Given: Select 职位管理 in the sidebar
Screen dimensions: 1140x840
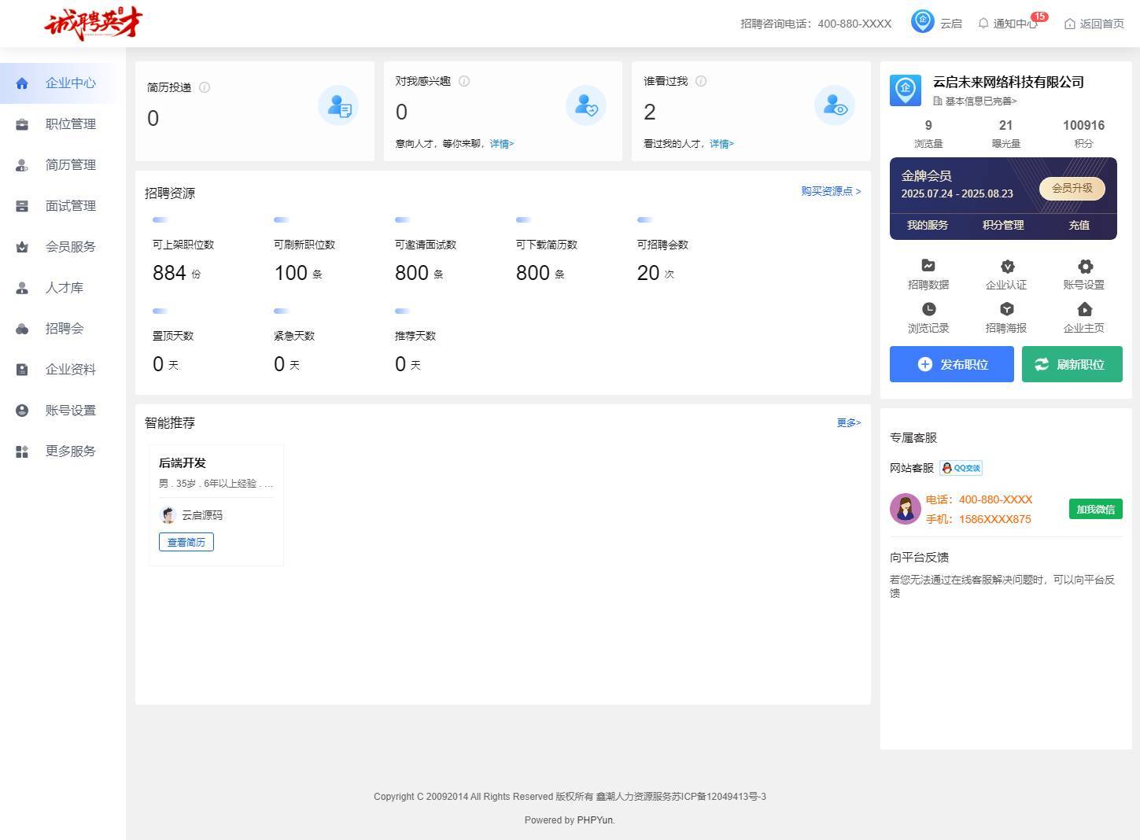Looking at the screenshot, I should [70, 124].
